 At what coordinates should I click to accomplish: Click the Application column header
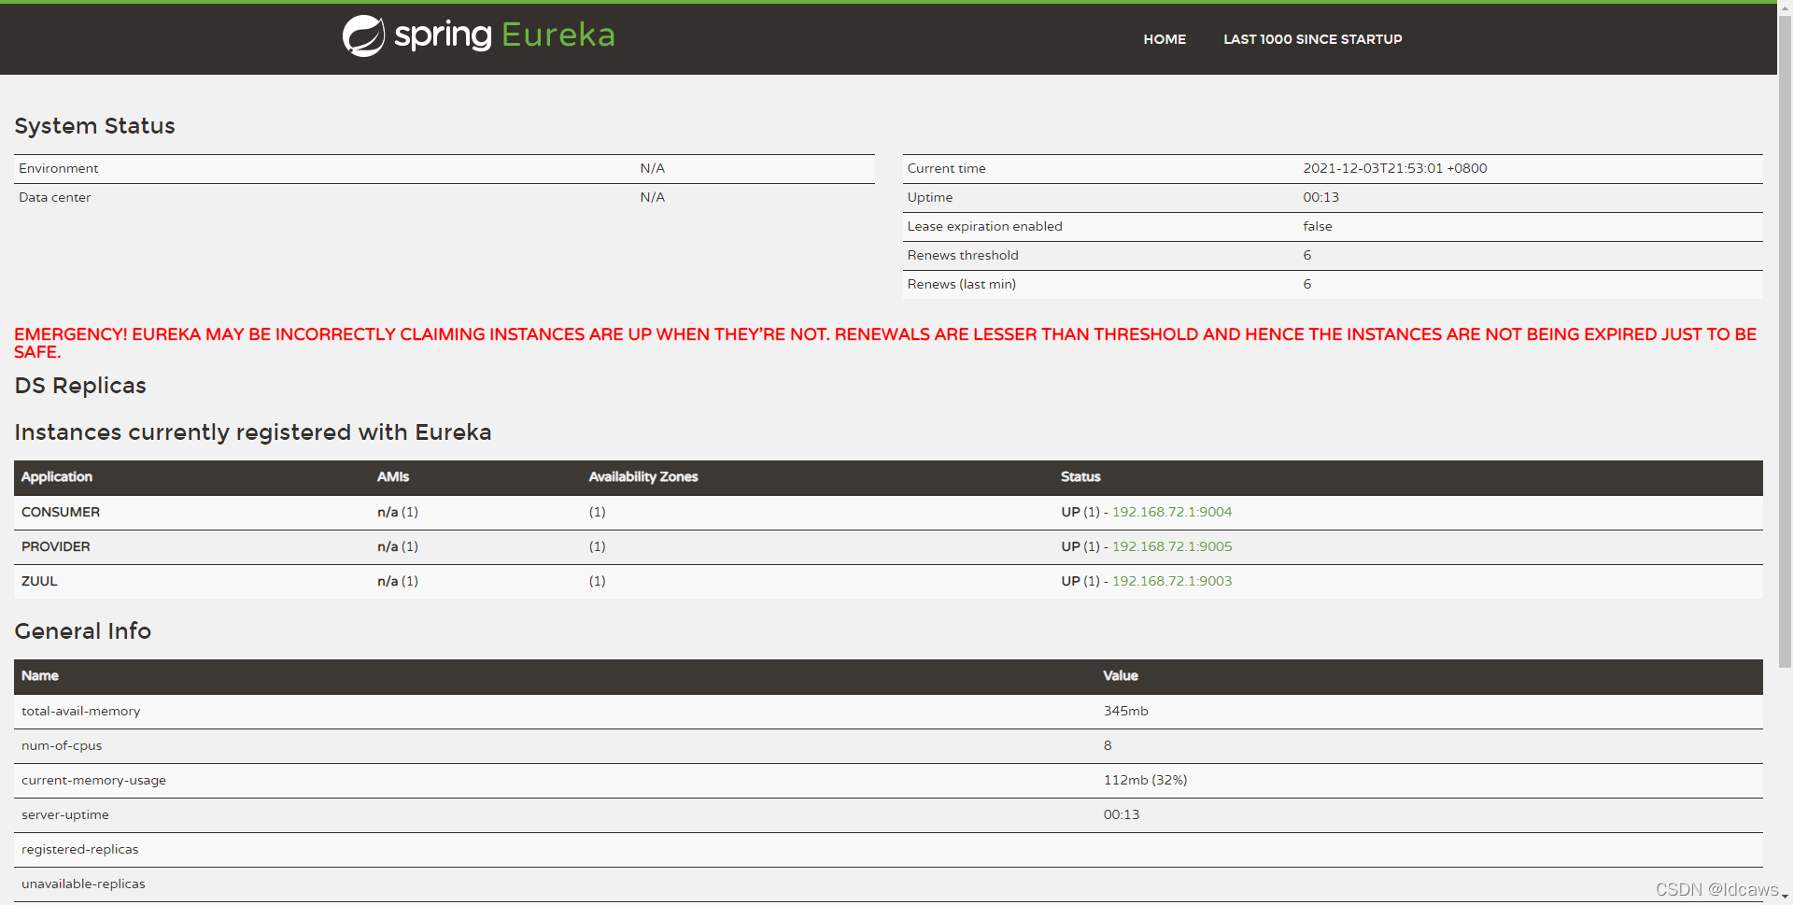57,476
